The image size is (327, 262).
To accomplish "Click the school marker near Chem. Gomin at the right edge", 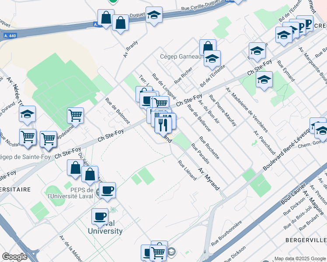I will coord(321,131).
